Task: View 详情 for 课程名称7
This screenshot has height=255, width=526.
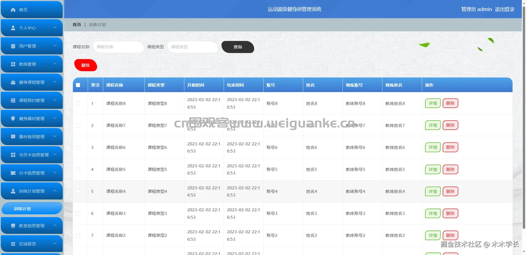Action: [433, 125]
